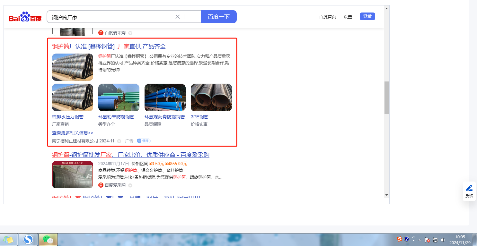Open 设置 settings menu

pos(348,17)
